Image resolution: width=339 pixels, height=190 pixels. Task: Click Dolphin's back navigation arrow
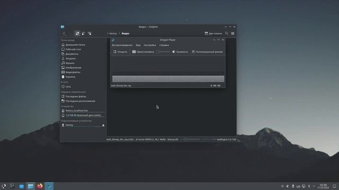click(x=64, y=33)
